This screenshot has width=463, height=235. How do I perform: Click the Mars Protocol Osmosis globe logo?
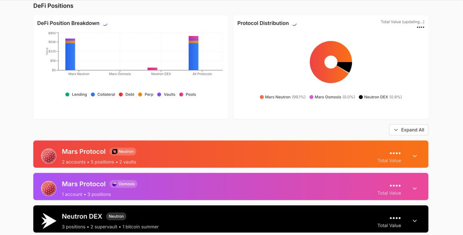pyautogui.click(x=49, y=188)
